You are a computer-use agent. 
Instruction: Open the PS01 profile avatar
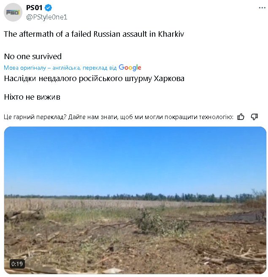(13, 12)
